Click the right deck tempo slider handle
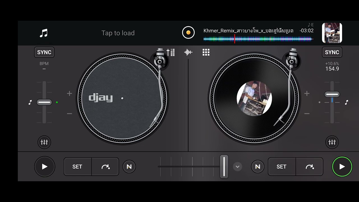Viewport: 359px width, 202px height. (x=332, y=95)
